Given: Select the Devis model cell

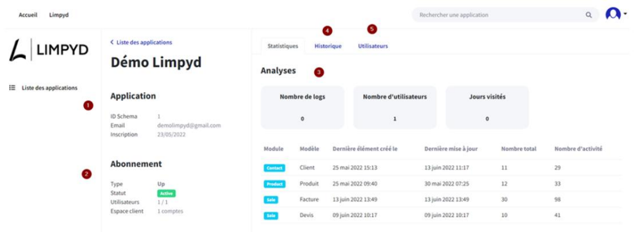Looking at the screenshot, I should (306, 215).
